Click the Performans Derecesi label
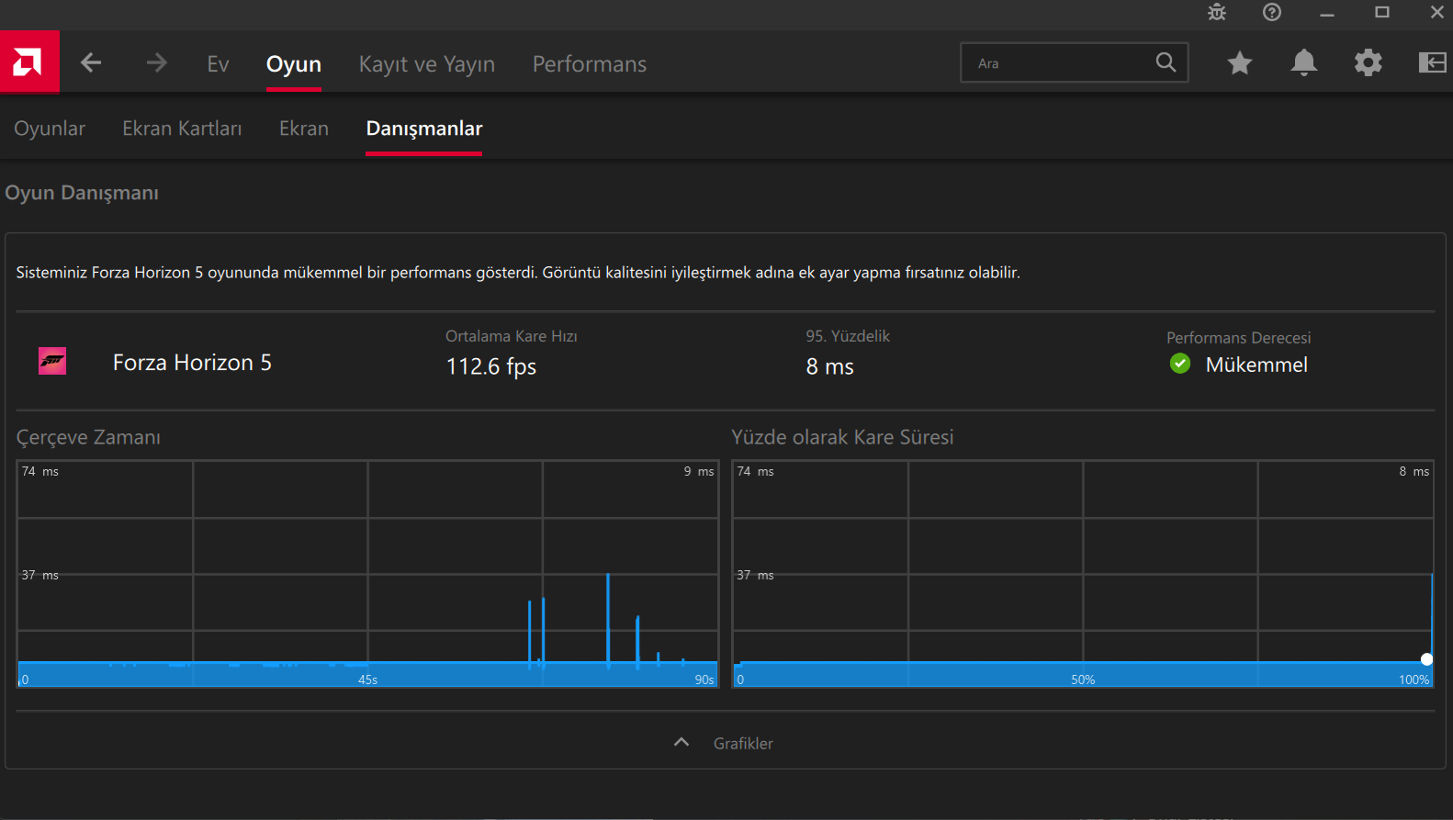Screen dimensions: 1453x820 coord(1238,338)
